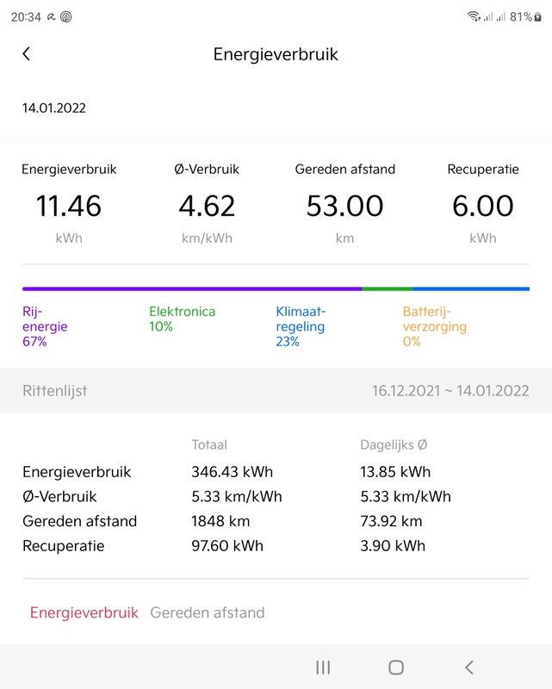Select the Rij-energie 67% legend
The width and height of the screenshot is (552, 689).
coord(45,326)
